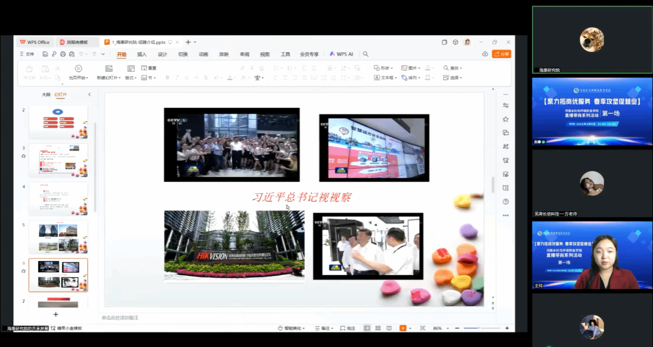Click the print icon in quick access toolbar
The height and width of the screenshot is (347, 653).
point(63,54)
